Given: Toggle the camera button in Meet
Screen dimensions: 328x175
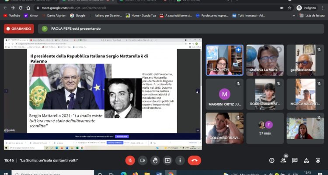Looking at the screenshot, I should click(143, 161).
